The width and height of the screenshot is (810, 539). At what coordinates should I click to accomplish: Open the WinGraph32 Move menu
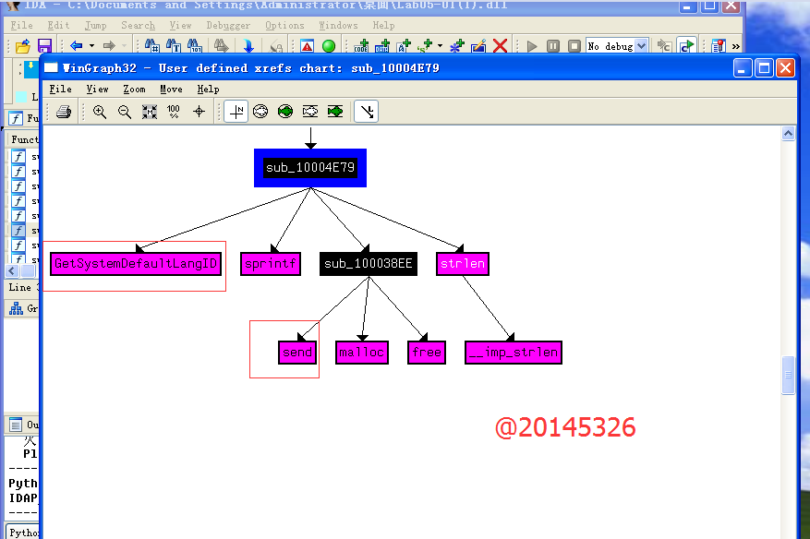click(171, 90)
